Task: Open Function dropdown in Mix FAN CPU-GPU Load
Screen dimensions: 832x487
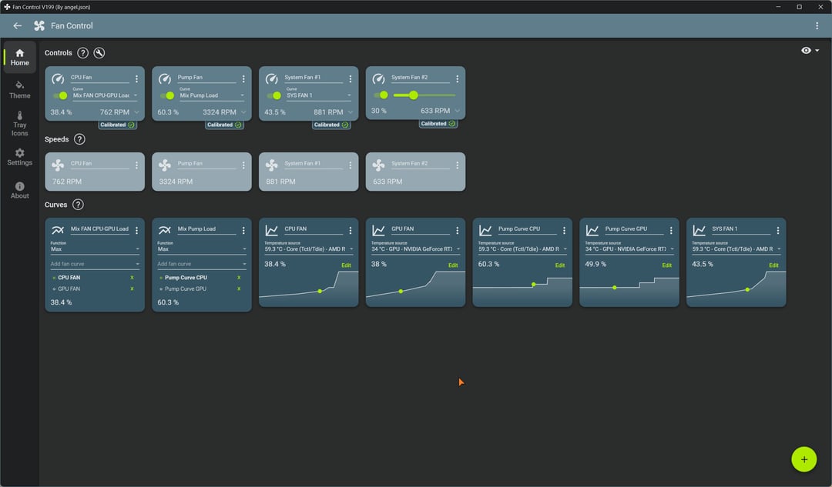Action: click(x=95, y=249)
